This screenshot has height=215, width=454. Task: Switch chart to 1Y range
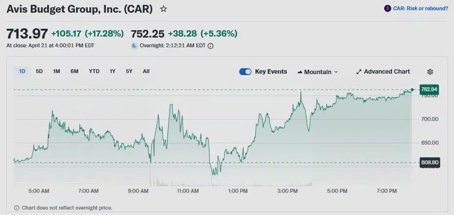click(x=113, y=71)
